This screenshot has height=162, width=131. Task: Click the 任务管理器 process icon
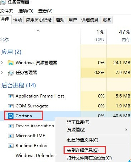(x=11, y=73)
